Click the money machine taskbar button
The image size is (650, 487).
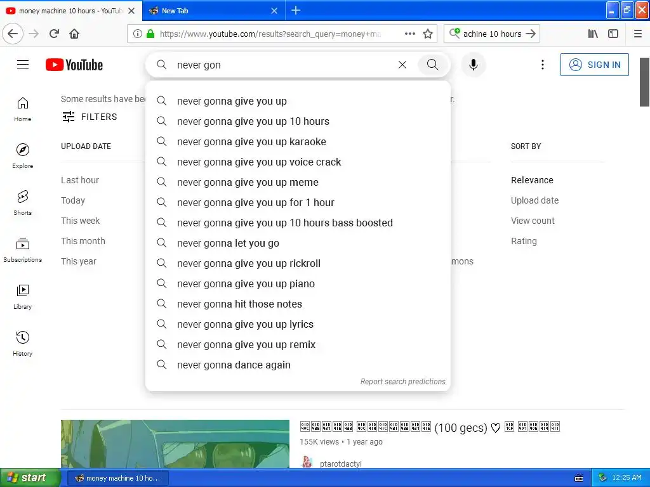(117, 478)
